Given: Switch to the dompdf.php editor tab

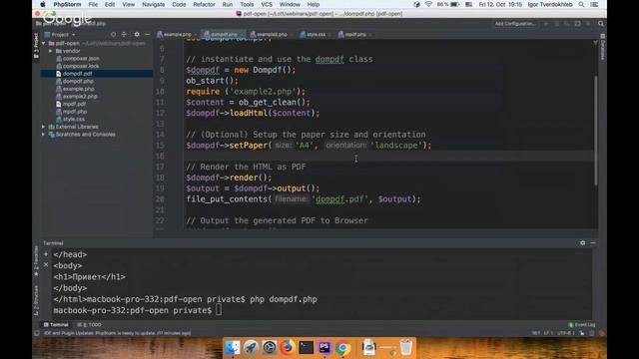Looking at the screenshot, I should pos(223,35).
